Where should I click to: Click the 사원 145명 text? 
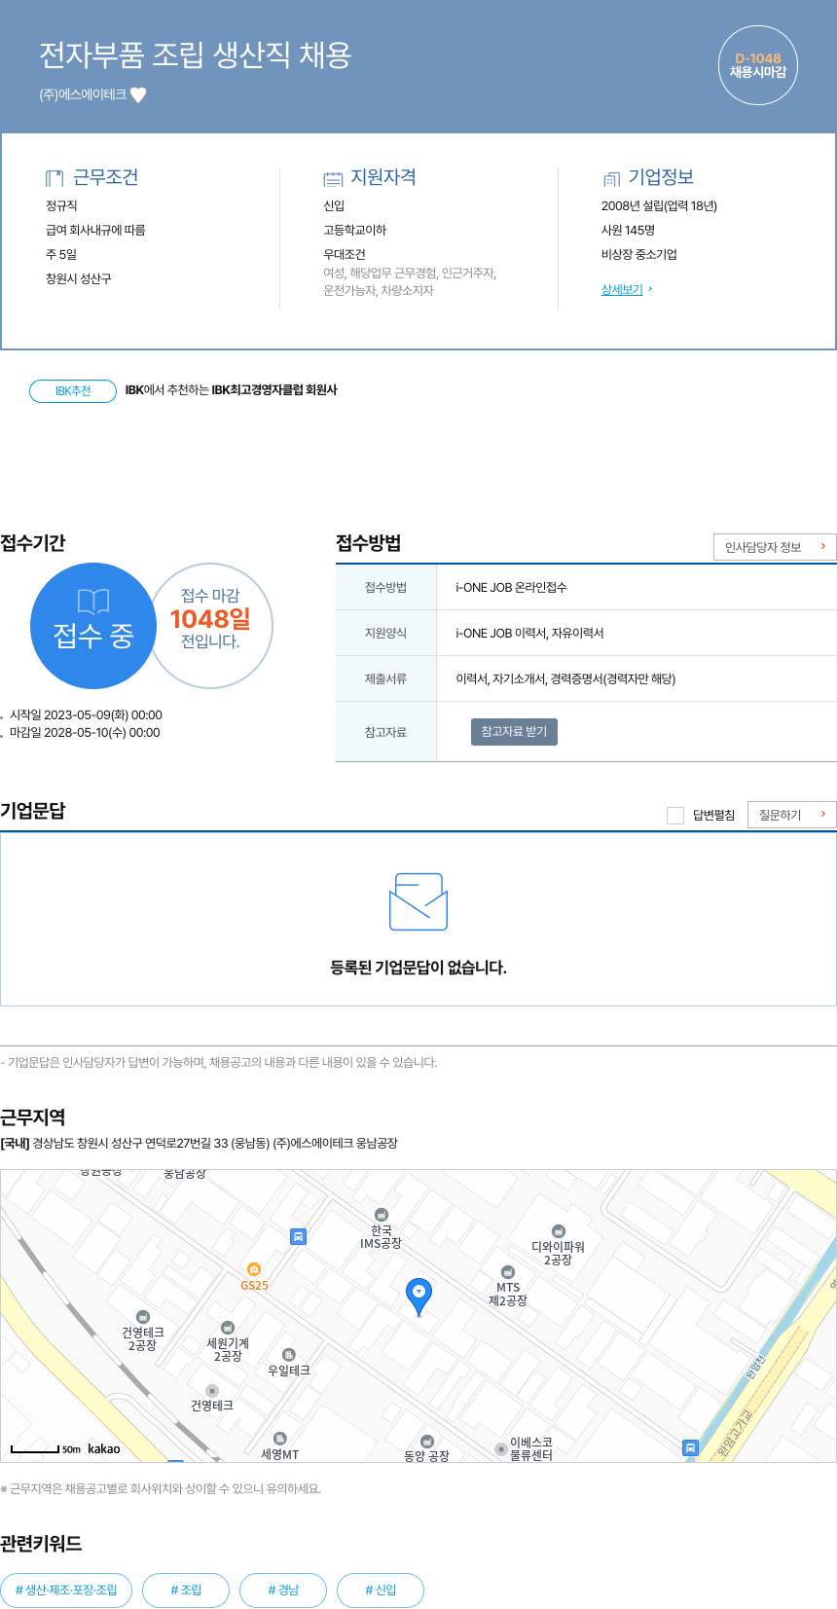pos(628,230)
